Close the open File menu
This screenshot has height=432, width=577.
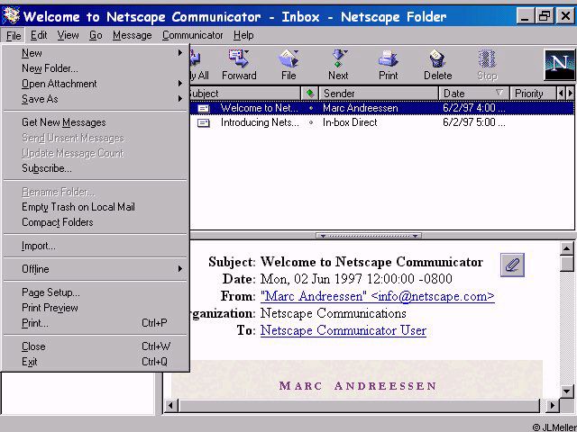[14, 36]
